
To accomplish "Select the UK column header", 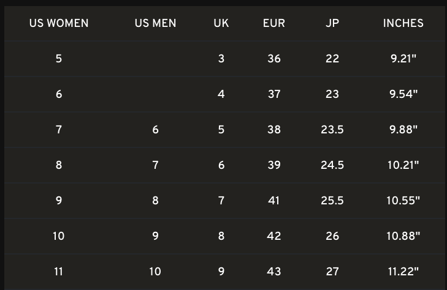I will (x=221, y=23).
